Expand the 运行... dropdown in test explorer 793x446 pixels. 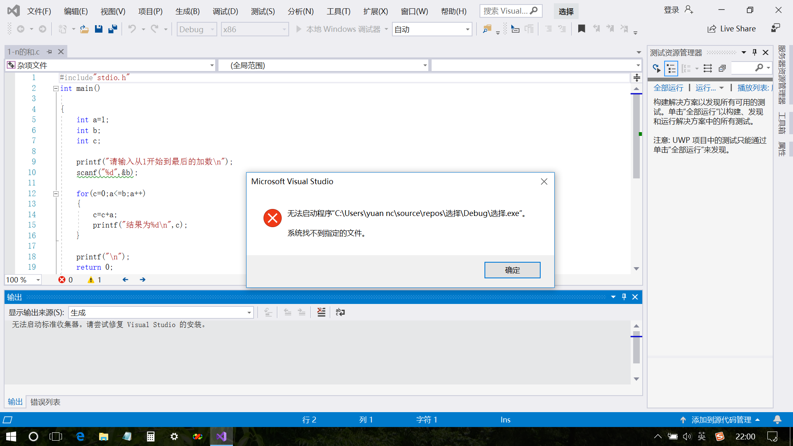[x=721, y=88]
